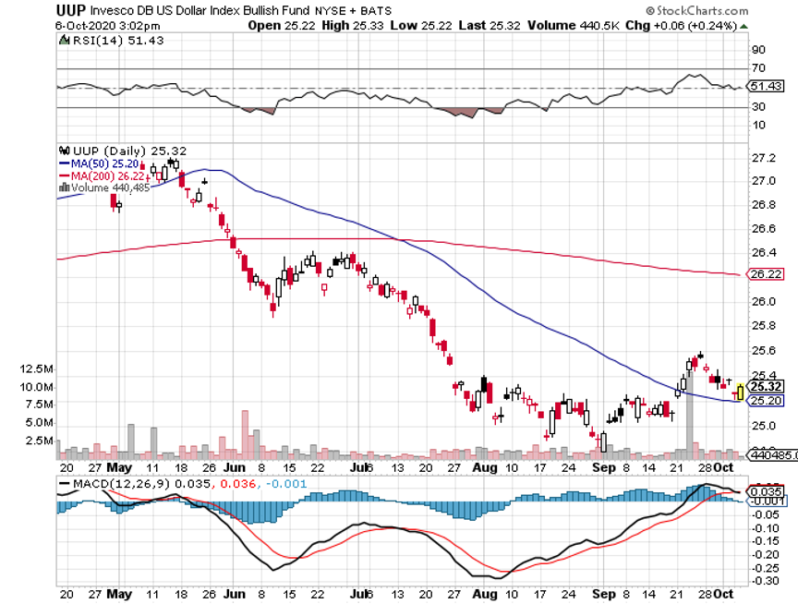Screen dimensions: 798x604
Task: Click the 70 level label on RSI axis
Action: [x=758, y=67]
